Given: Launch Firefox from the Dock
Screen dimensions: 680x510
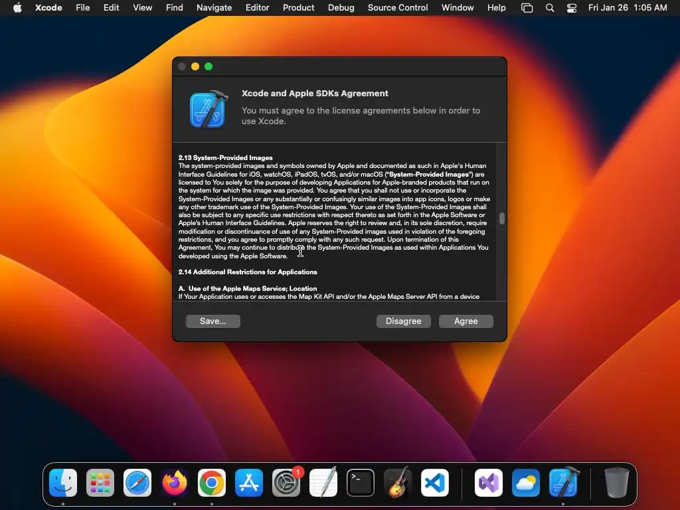Looking at the screenshot, I should click(175, 483).
